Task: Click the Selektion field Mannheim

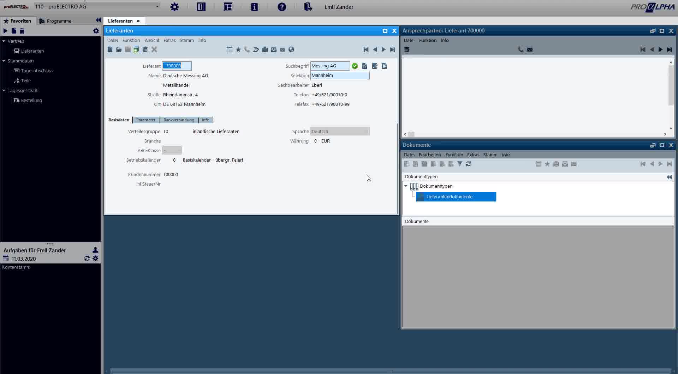Action: 340,75
